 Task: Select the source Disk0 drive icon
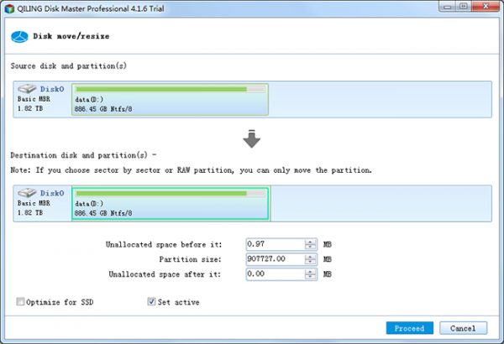[x=27, y=88]
